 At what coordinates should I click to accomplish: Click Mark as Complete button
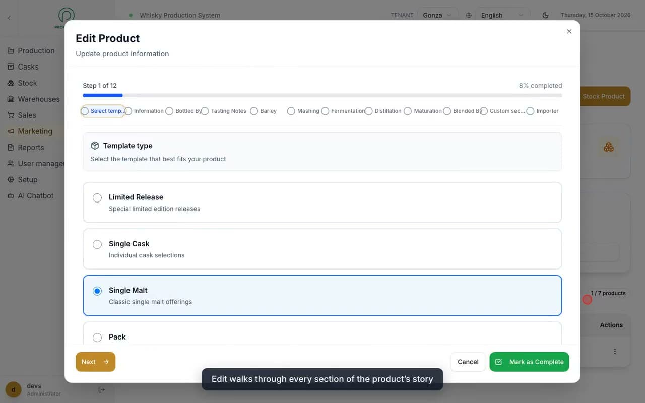(529, 362)
